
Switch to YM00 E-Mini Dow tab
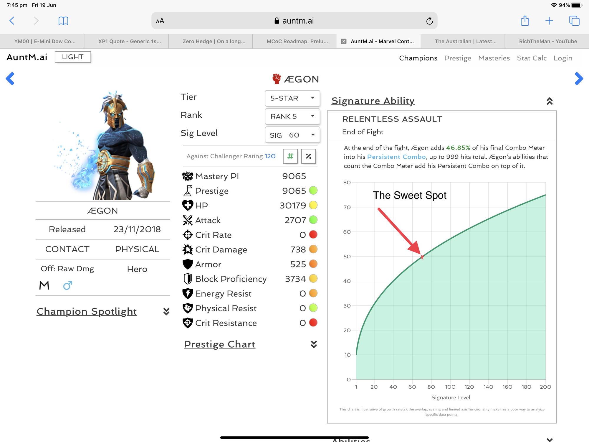click(x=42, y=41)
